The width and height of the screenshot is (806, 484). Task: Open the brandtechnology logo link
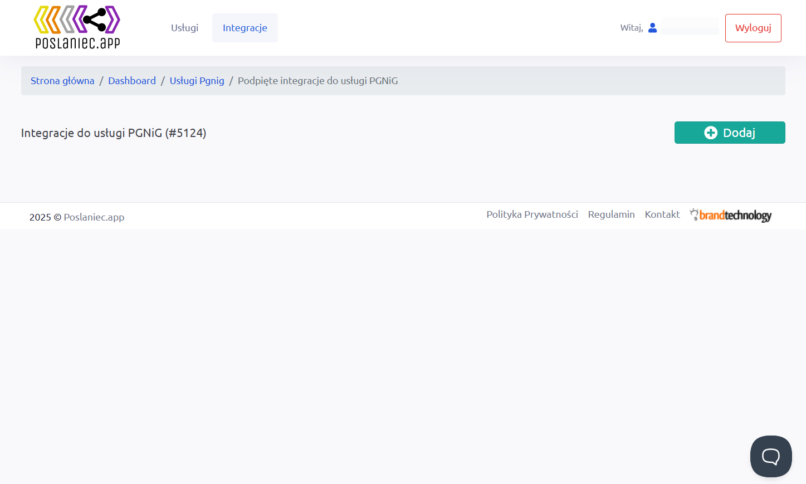click(731, 215)
